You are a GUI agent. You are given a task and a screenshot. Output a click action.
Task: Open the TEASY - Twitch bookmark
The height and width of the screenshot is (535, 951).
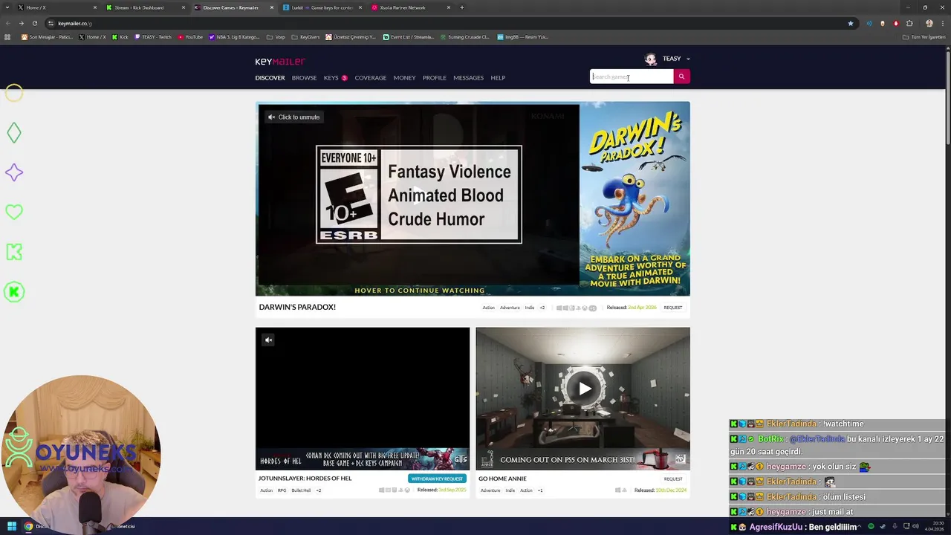(152, 36)
